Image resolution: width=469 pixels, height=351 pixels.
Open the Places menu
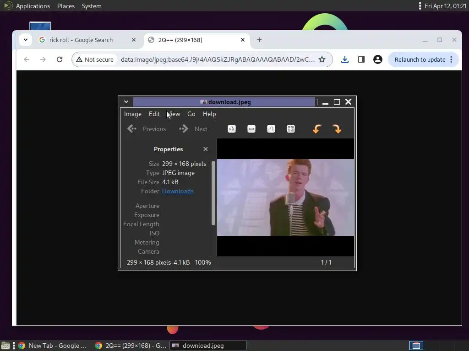(x=66, y=6)
